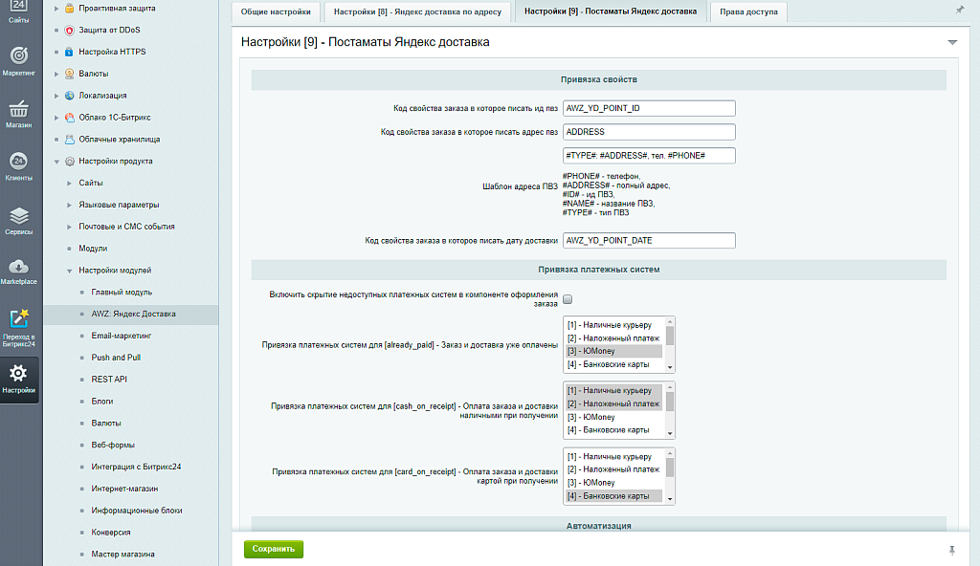The width and height of the screenshot is (980, 566).
Task: Collapse the settings form via top-right arrow
Action: pos(952,42)
